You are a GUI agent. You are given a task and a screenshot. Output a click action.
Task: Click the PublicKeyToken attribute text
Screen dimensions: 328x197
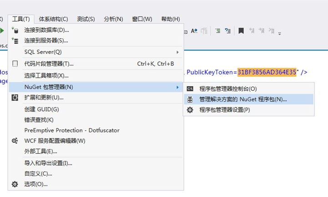tap(210, 72)
